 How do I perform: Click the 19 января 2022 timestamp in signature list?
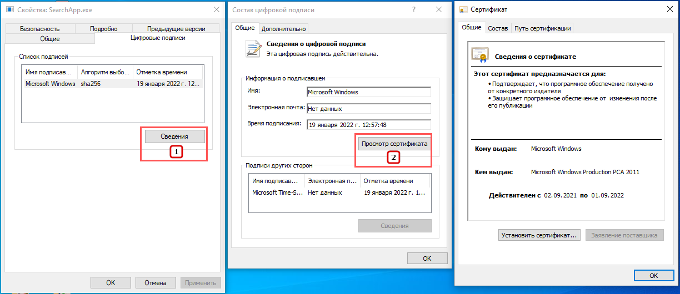coord(168,84)
